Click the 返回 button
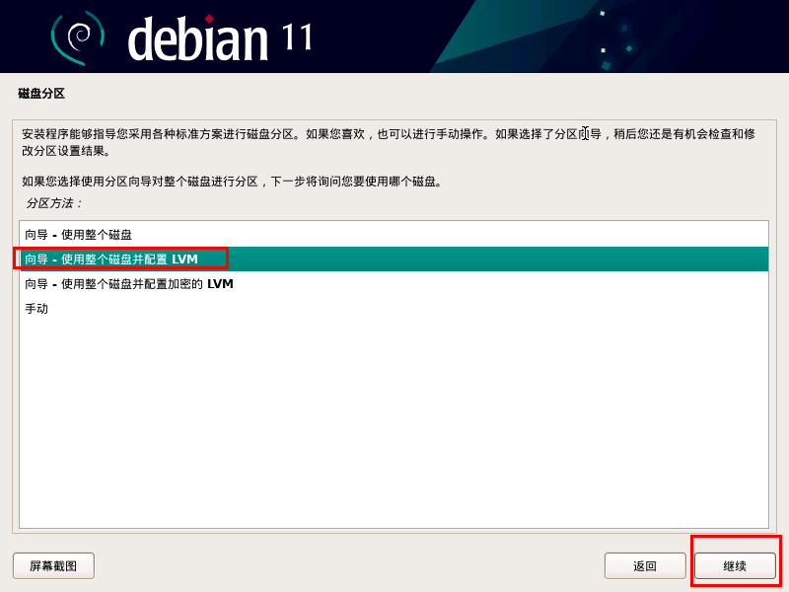Viewport: 789px width, 592px height. tap(645, 565)
